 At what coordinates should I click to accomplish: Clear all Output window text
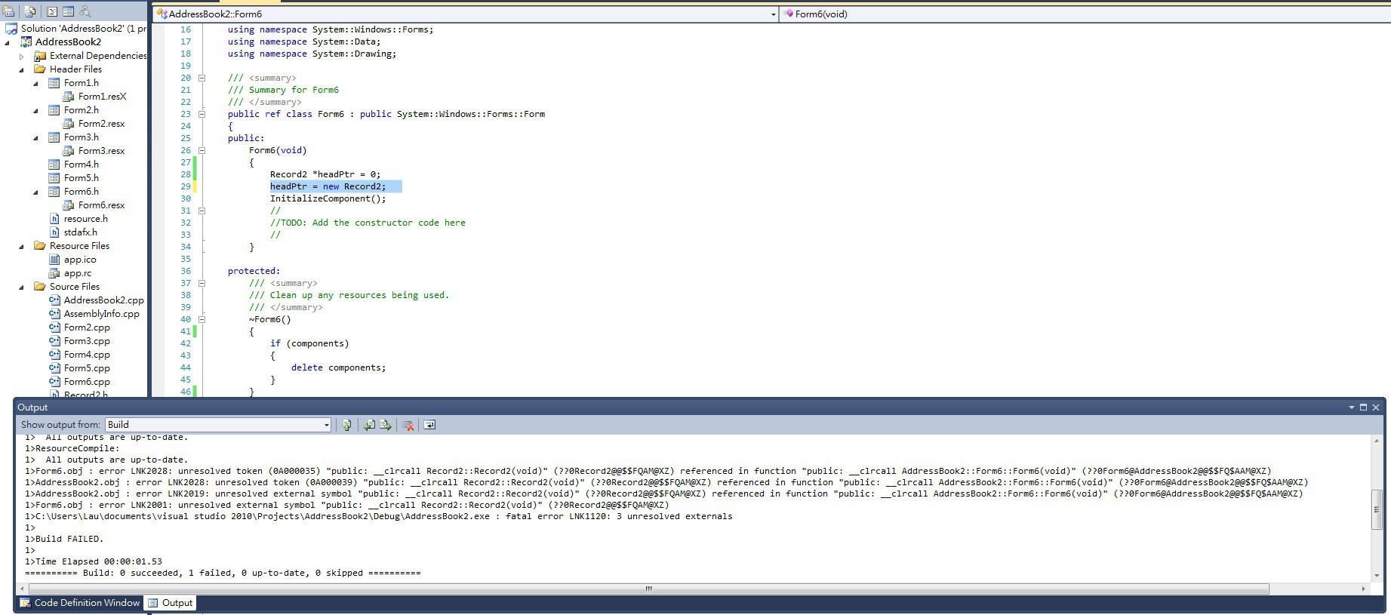(x=408, y=425)
